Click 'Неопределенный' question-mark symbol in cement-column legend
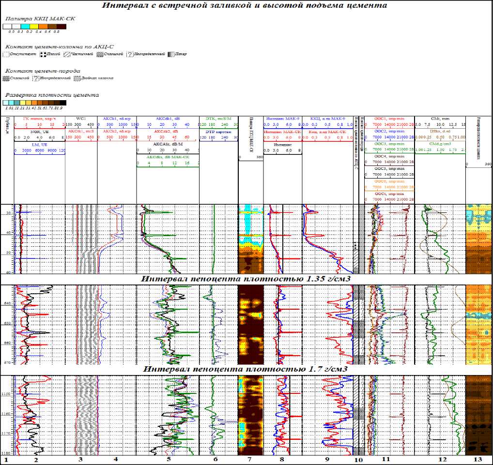493x465 pixels. coord(129,54)
